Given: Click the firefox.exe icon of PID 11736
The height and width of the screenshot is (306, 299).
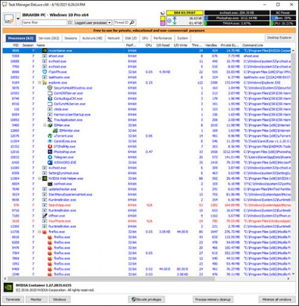Looking at the screenshot, I should 45,232.
